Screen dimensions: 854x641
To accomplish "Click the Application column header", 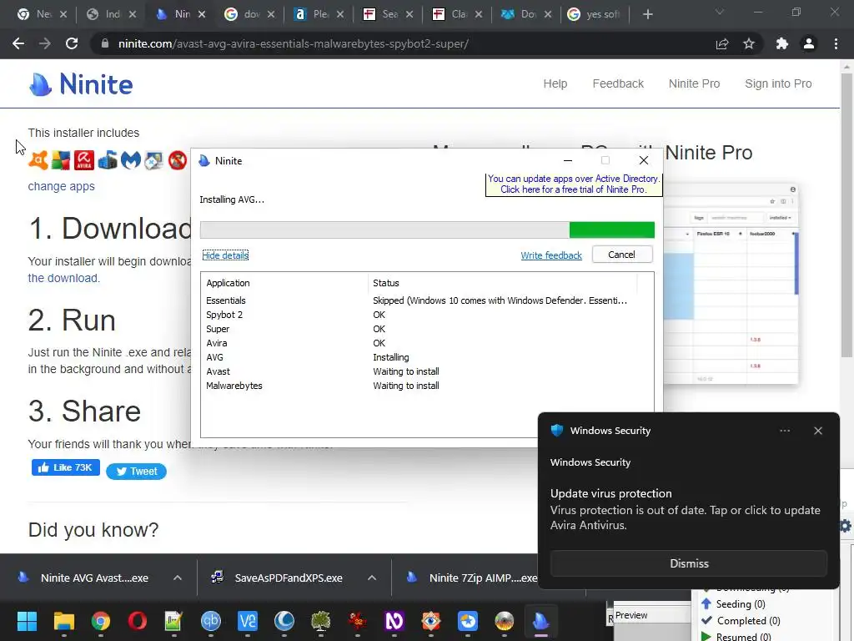I will click(x=228, y=283).
